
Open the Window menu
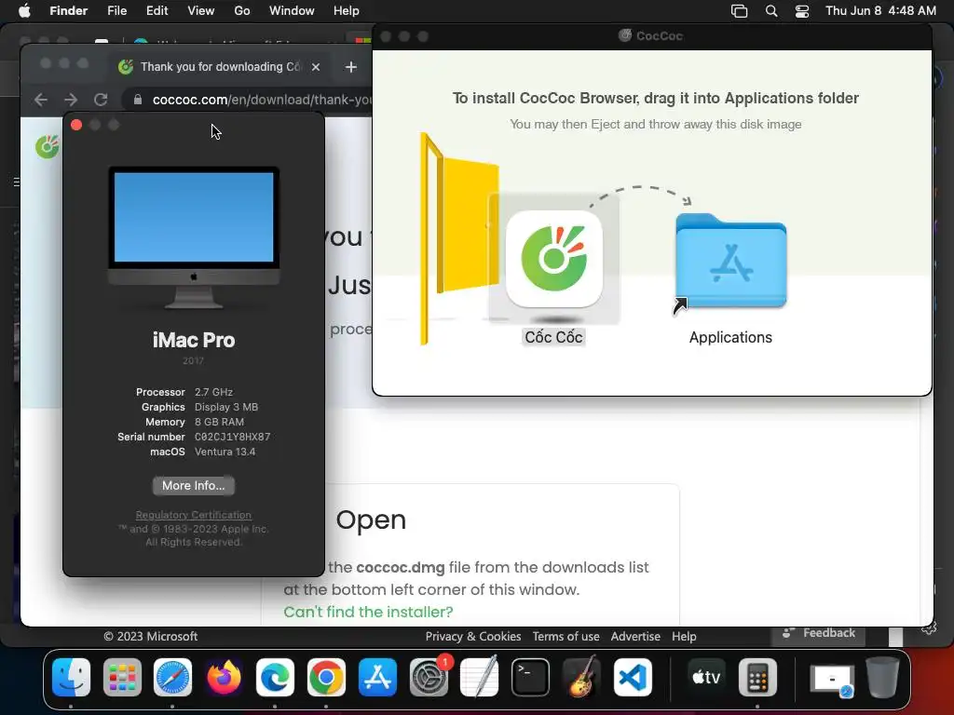(x=292, y=11)
